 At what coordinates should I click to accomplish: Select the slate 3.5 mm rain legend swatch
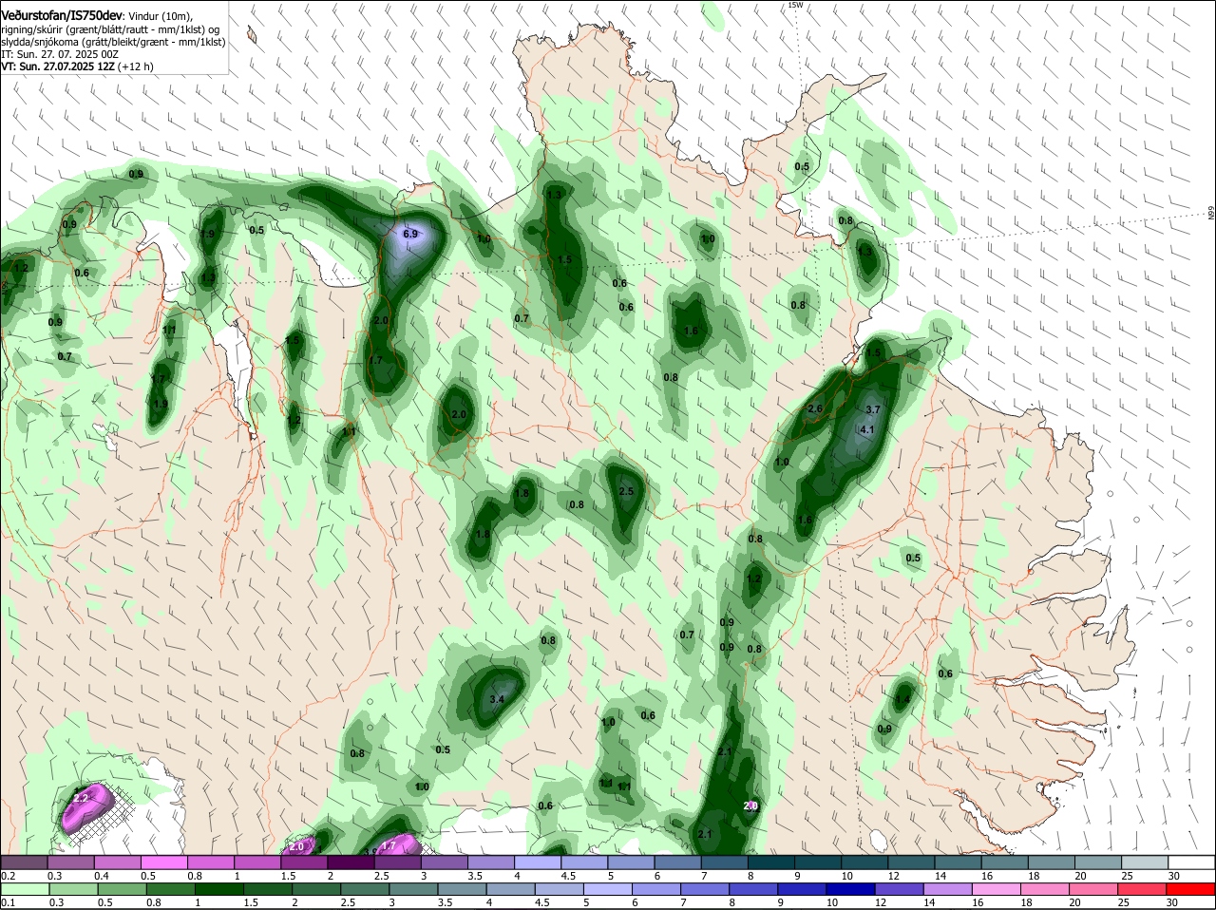coord(464,889)
